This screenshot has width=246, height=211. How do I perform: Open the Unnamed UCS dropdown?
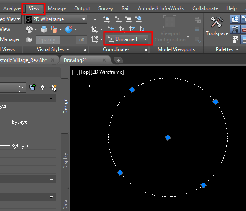click(x=127, y=39)
